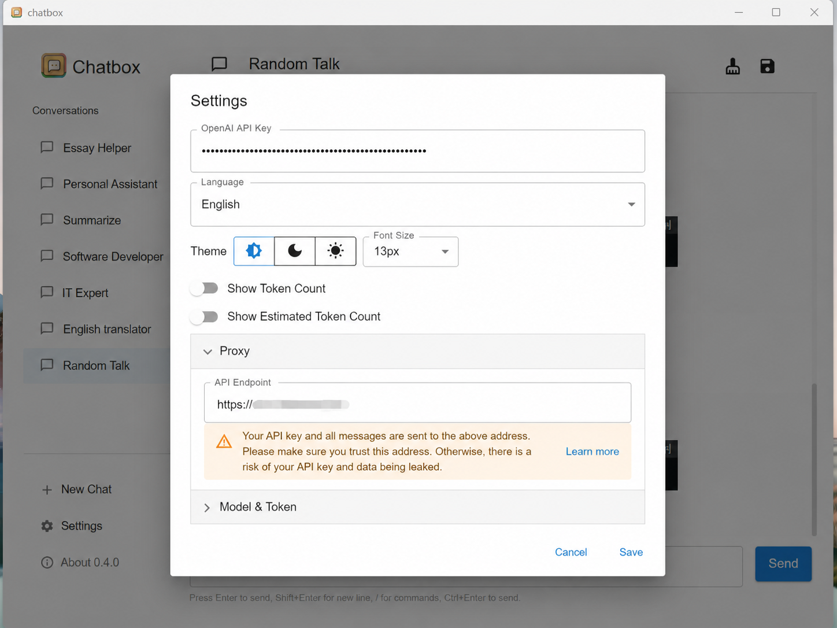Open the Personal Assistant conversation

[97, 184]
